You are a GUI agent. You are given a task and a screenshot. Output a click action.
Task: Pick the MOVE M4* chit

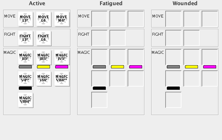click(x=62, y=19)
